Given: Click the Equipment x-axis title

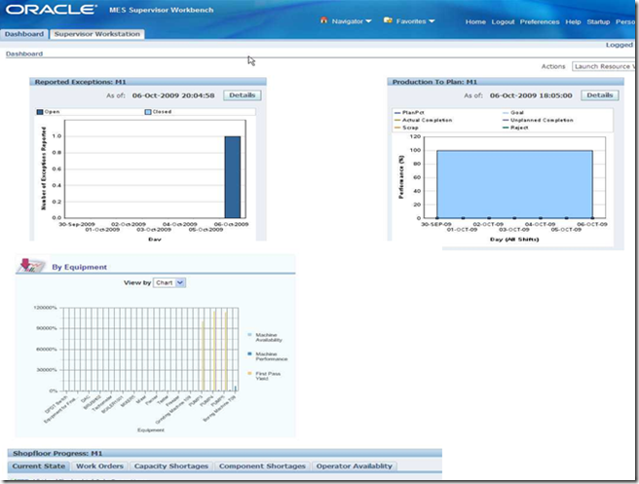Looking at the screenshot, I should point(150,429).
